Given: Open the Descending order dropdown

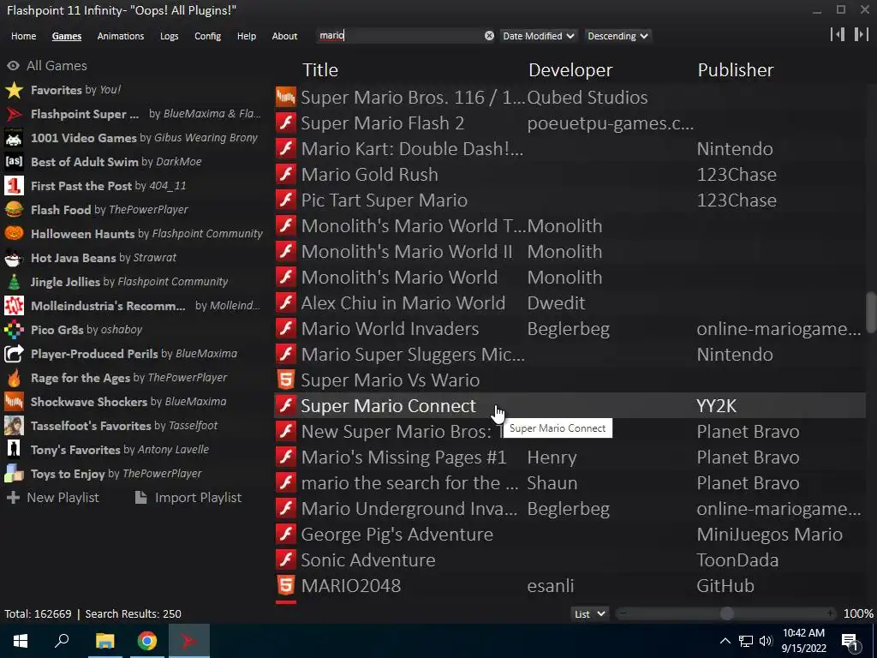Looking at the screenshot, I should click(617, 36).
